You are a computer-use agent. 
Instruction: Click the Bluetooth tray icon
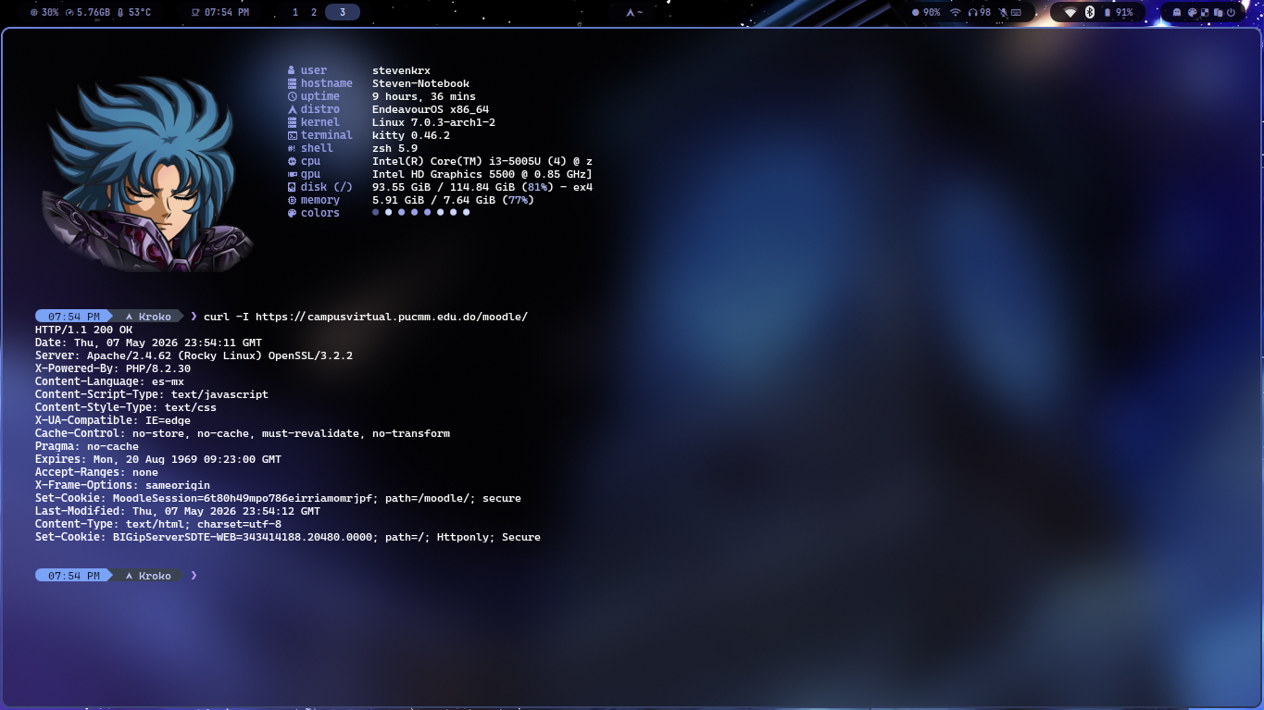click(1090, 12)
